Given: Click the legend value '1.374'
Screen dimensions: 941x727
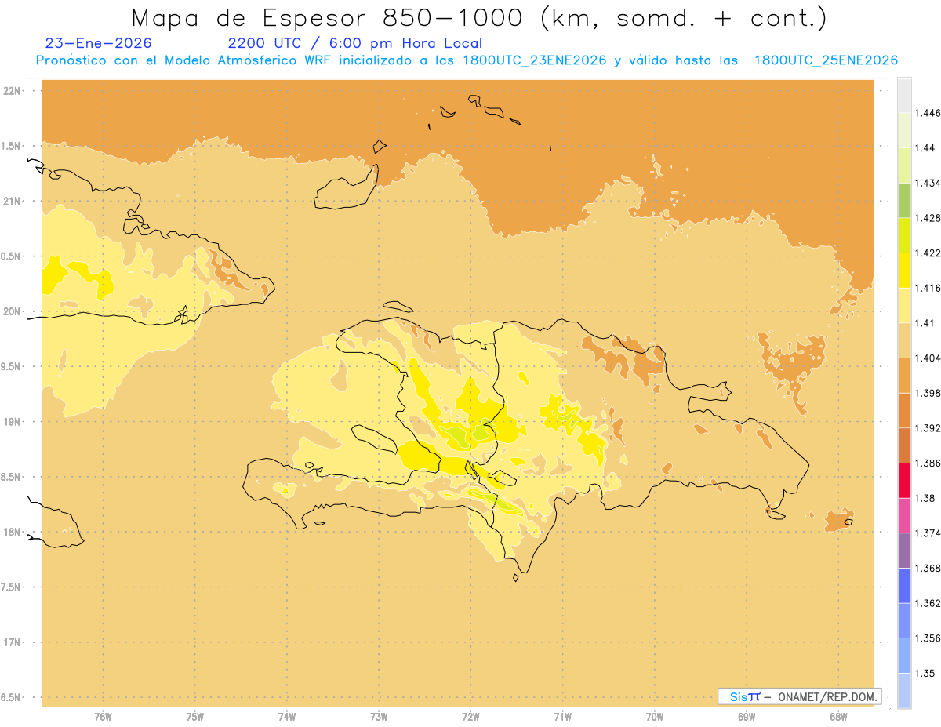Looking at the screenshot, I should (x=928, y=533).
